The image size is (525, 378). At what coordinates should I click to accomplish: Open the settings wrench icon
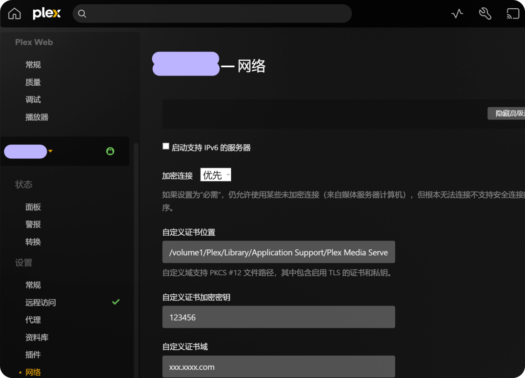(485, 14)
